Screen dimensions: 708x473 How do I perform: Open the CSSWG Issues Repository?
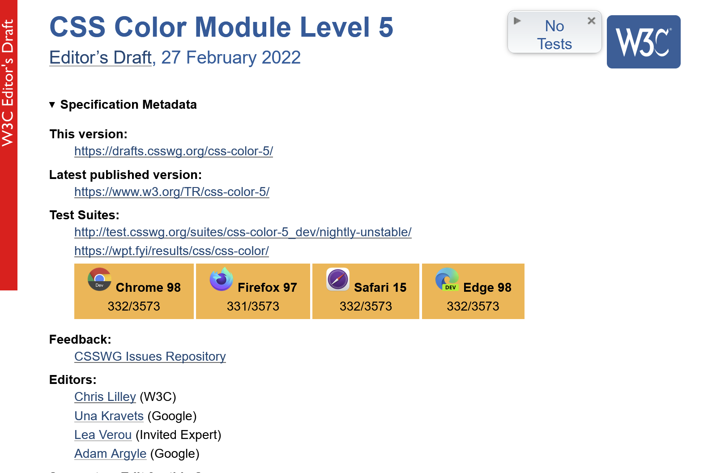(x=150, y=357)
